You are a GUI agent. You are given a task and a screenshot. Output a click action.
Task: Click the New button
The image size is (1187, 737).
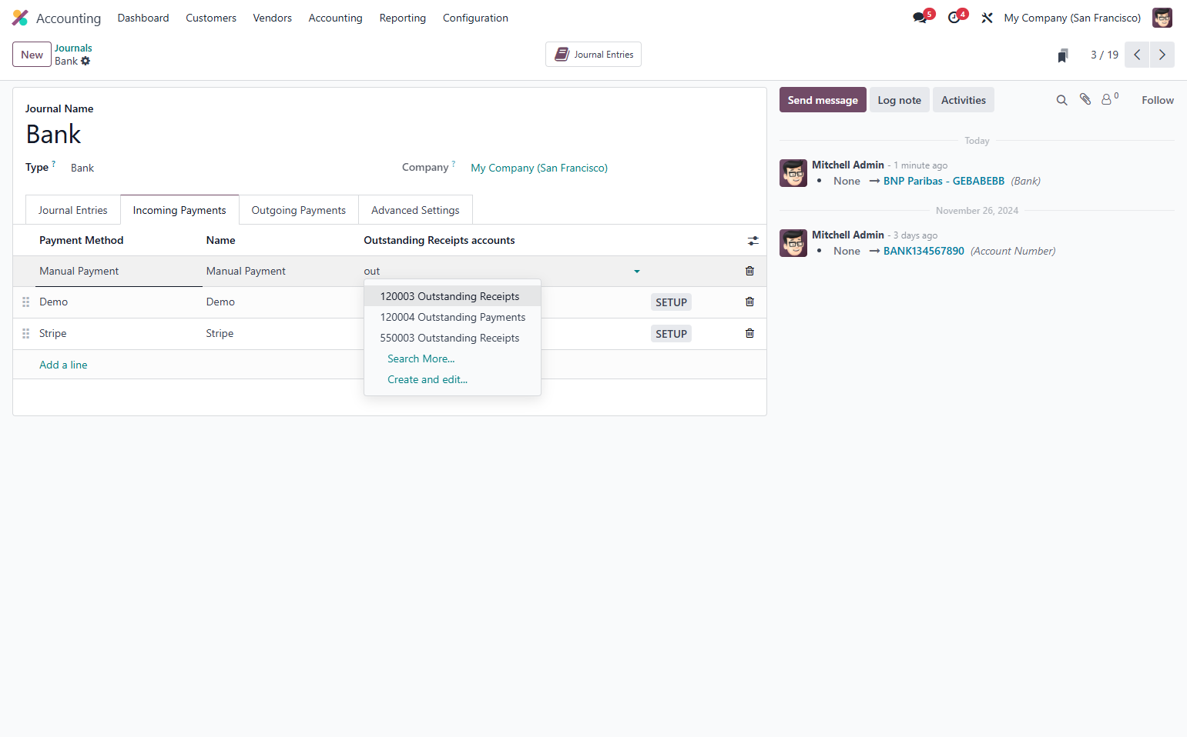pyautogui.click(x=32, y=55)
